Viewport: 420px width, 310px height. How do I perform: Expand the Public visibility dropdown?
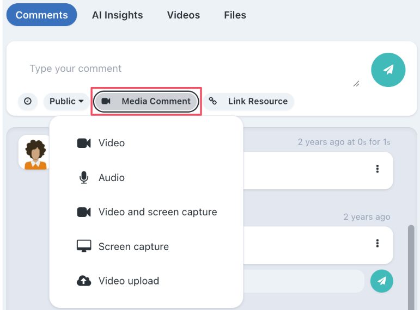coord(66,101)
